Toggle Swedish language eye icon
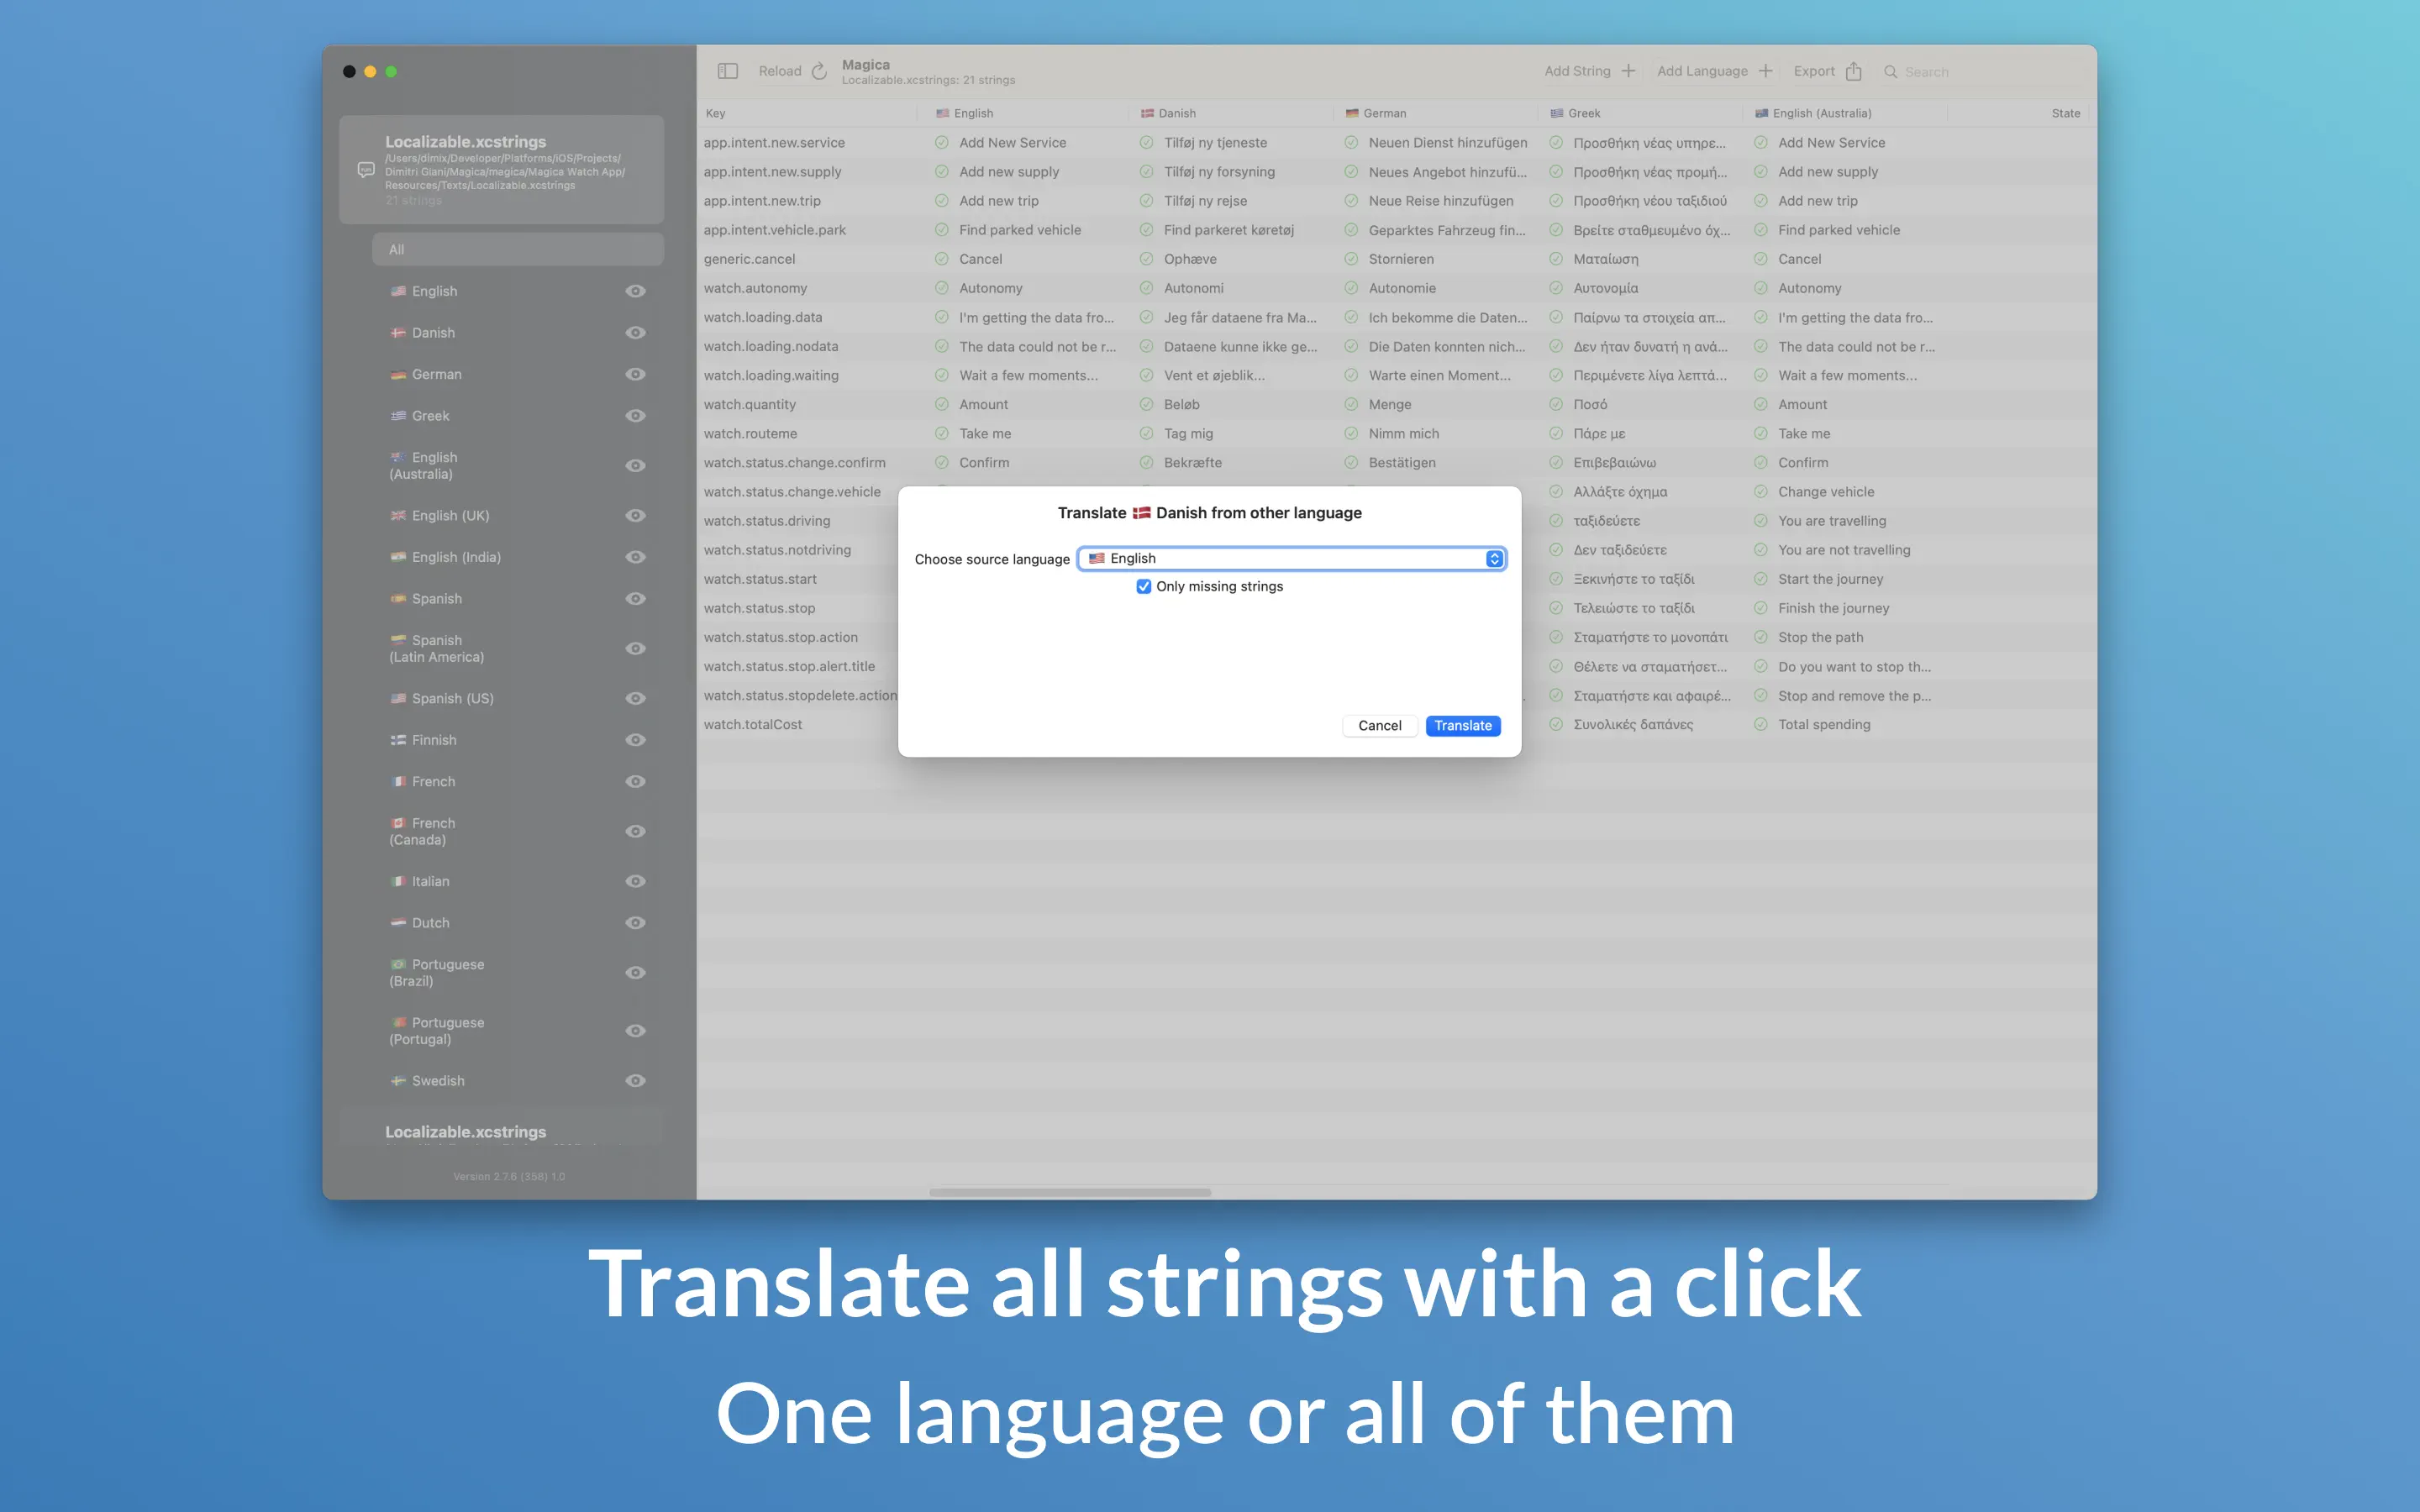Image resolution: width=2420 pixels, height=1512 pixels. [635, 1081]
